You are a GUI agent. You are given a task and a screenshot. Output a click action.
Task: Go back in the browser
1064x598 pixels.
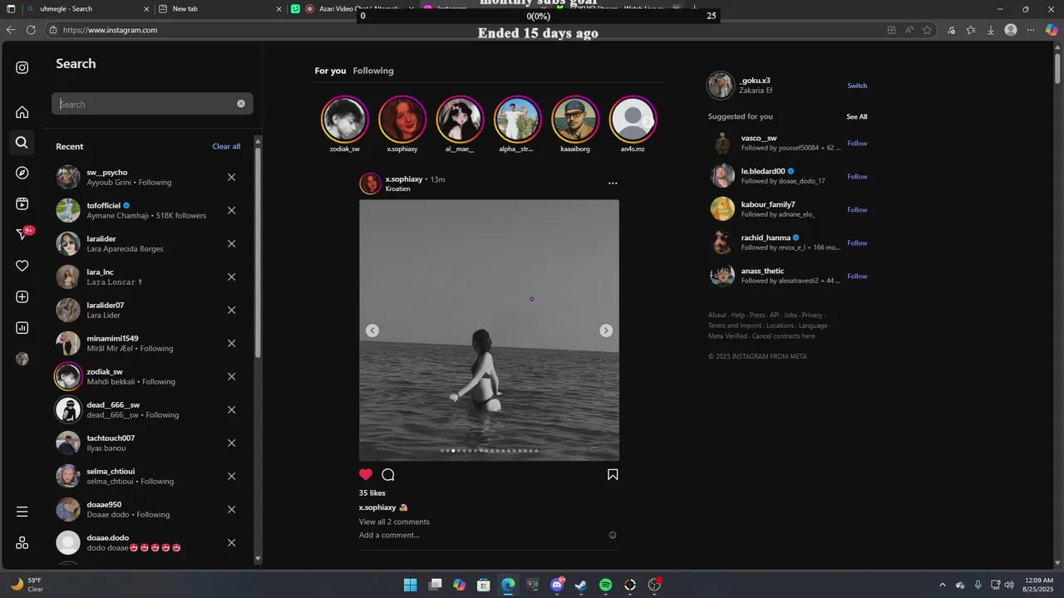pos(11,30)
